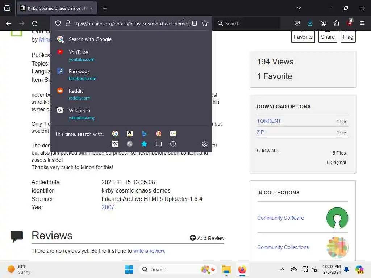Select Wikipedia suggestion in dropdown
Image resolution: width=371 pixels, height=278 pixels.
131,114
